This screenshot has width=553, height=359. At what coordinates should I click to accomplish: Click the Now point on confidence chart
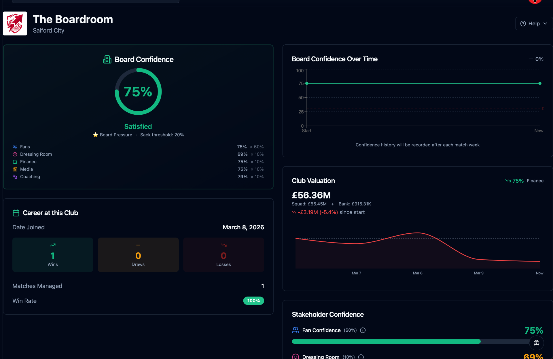point(540,83)
